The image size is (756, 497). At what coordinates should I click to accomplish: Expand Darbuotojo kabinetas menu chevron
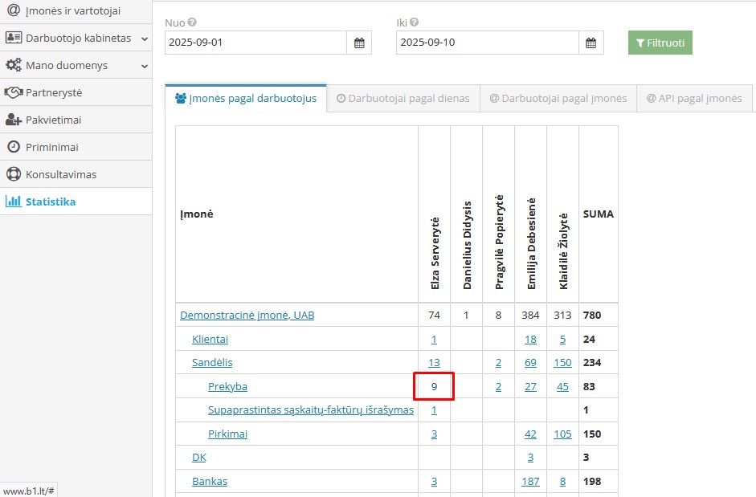click(x=145, y=38)
